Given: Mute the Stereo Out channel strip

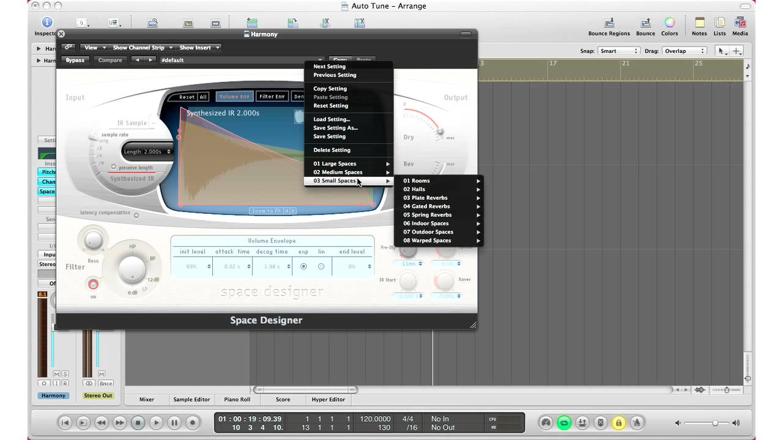Looking at the screenshot, I should [102, 374].
